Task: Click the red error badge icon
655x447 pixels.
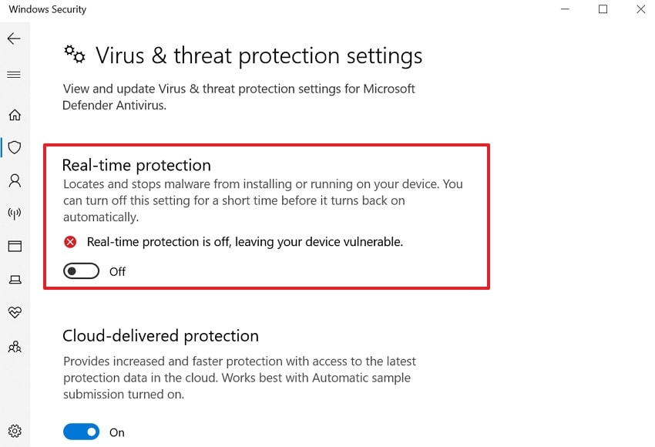Action: pyautogui.click(x=70, y=241)
